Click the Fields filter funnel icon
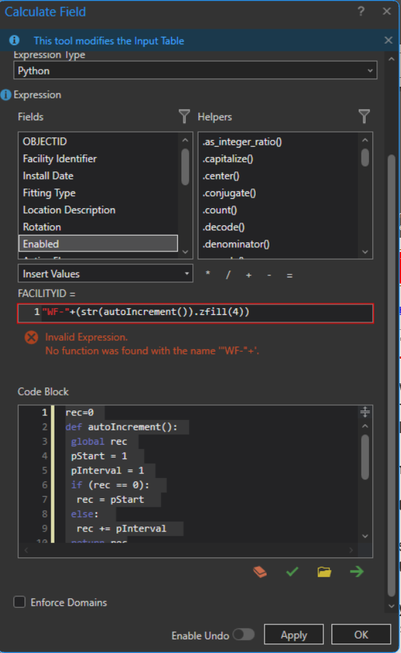The image size is (401, 653). tap(184, 116)
